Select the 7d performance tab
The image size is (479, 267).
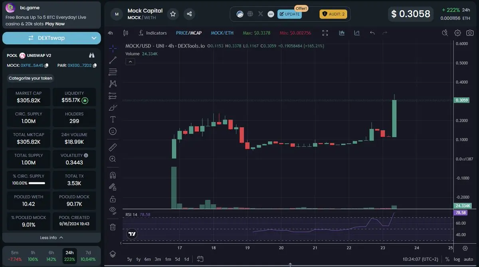point(88,256)
